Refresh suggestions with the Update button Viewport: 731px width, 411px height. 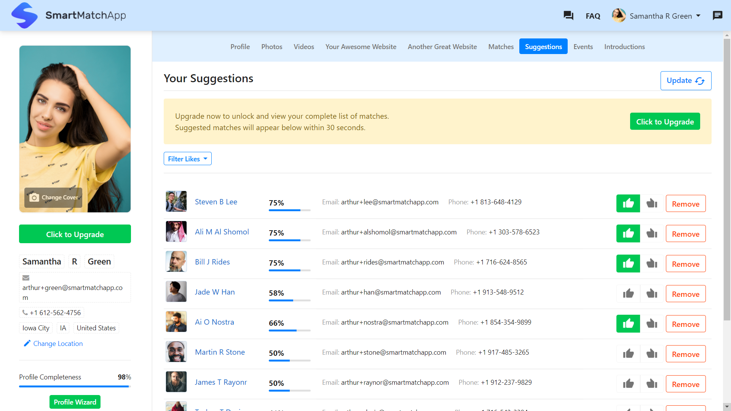(x=686, y=81)
